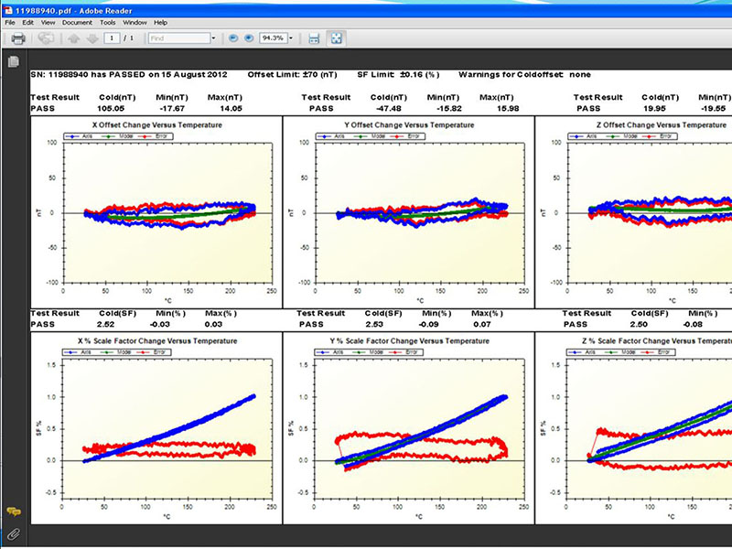
Task: Click the Cold value -47.48
Action: pos(388,109)
